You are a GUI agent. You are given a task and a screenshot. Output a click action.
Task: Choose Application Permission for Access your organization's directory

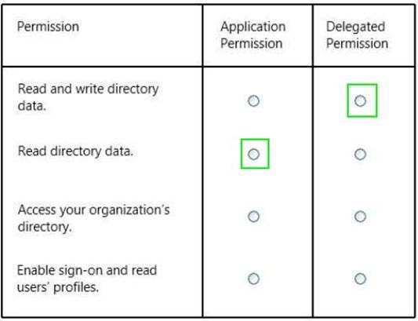[253, 217]
